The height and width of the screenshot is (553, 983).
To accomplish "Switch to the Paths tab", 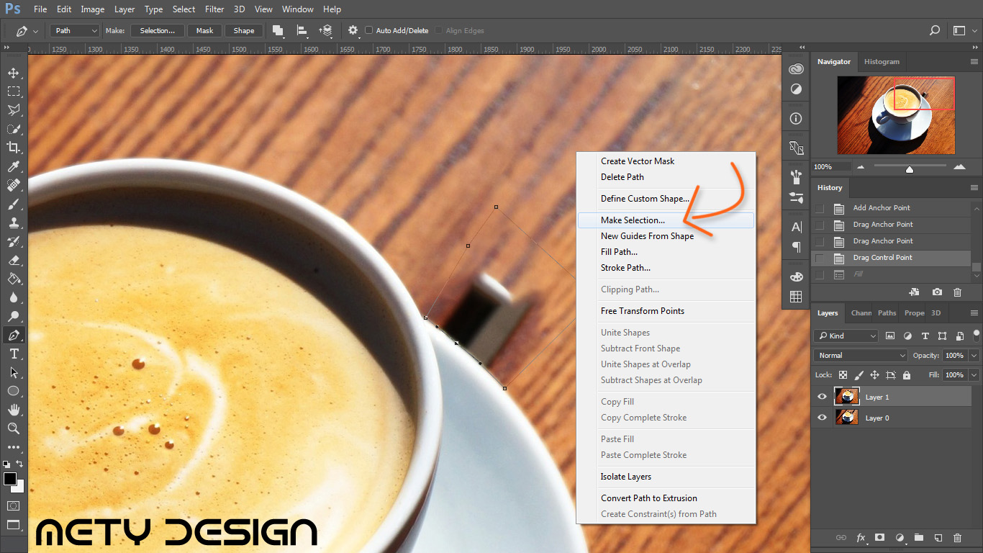I will click(x=887, y=313).
